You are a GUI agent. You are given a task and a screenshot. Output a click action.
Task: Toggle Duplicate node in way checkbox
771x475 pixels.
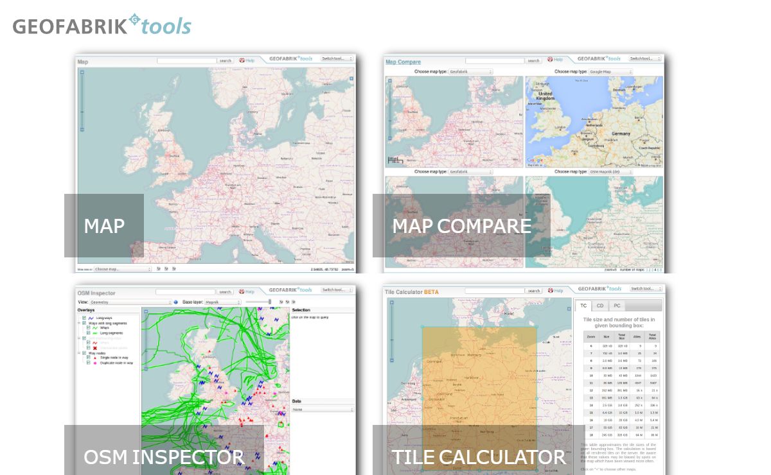[x=89, y=363]
